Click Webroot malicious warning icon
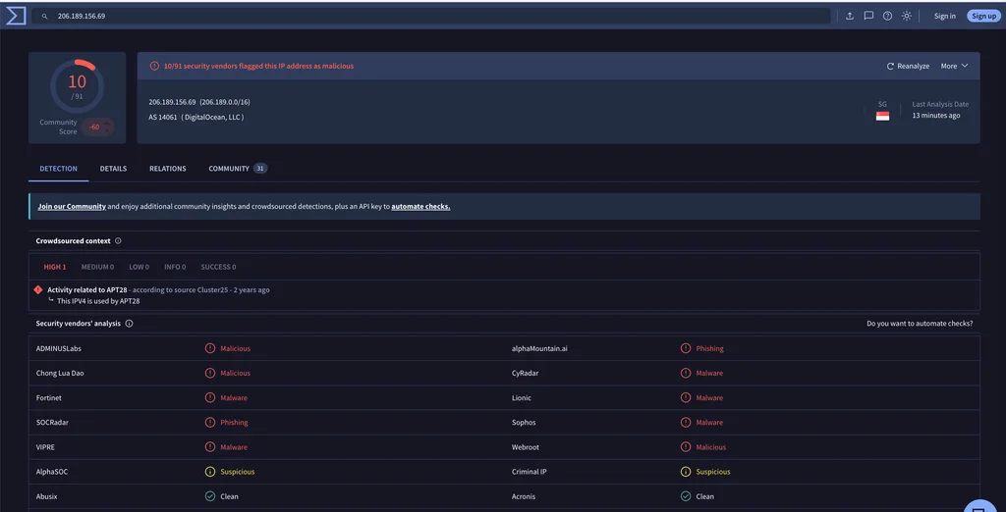The width and height of the screenshot is (1006, 512). 686,447
